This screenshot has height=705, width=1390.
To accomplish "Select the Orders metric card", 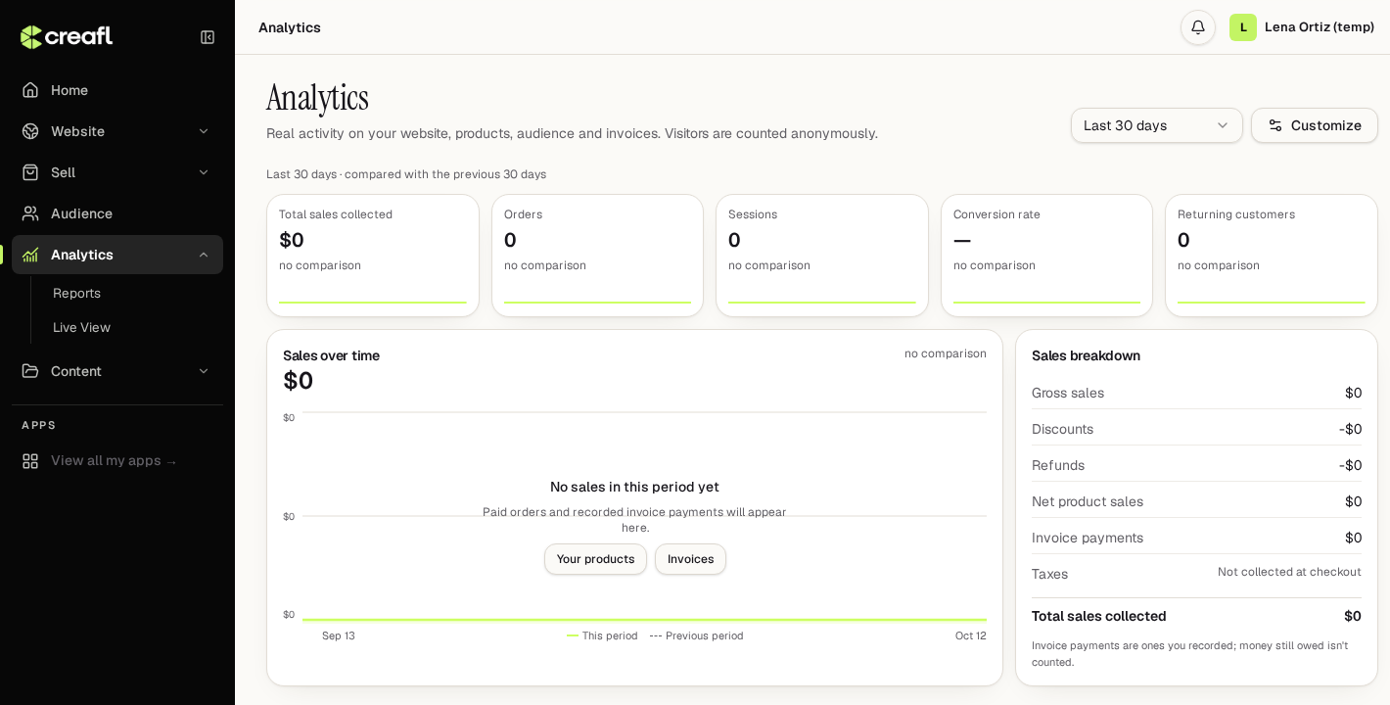I will (x=597, y=256).
